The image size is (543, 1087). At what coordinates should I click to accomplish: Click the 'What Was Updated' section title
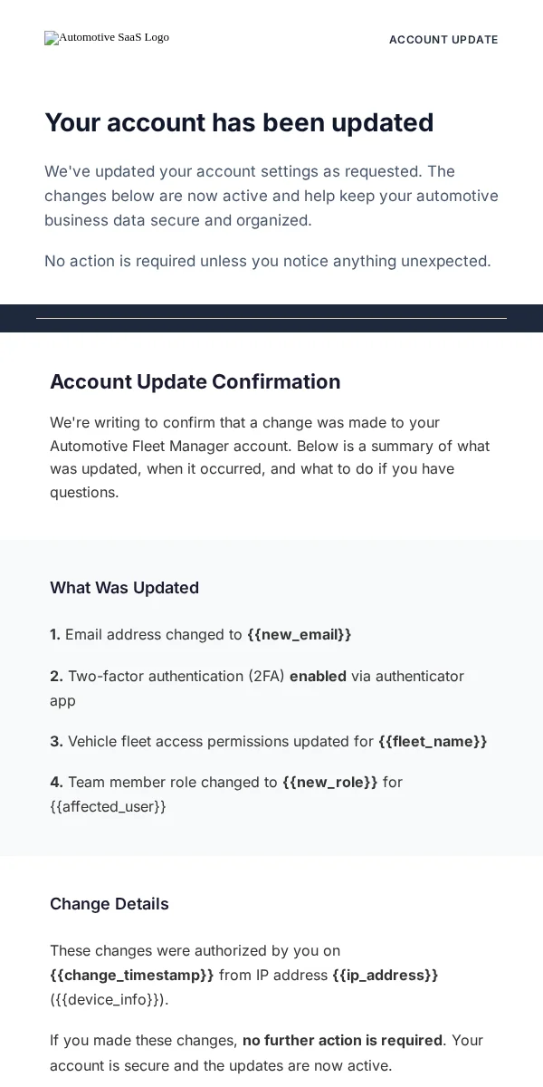click(124, 588)
